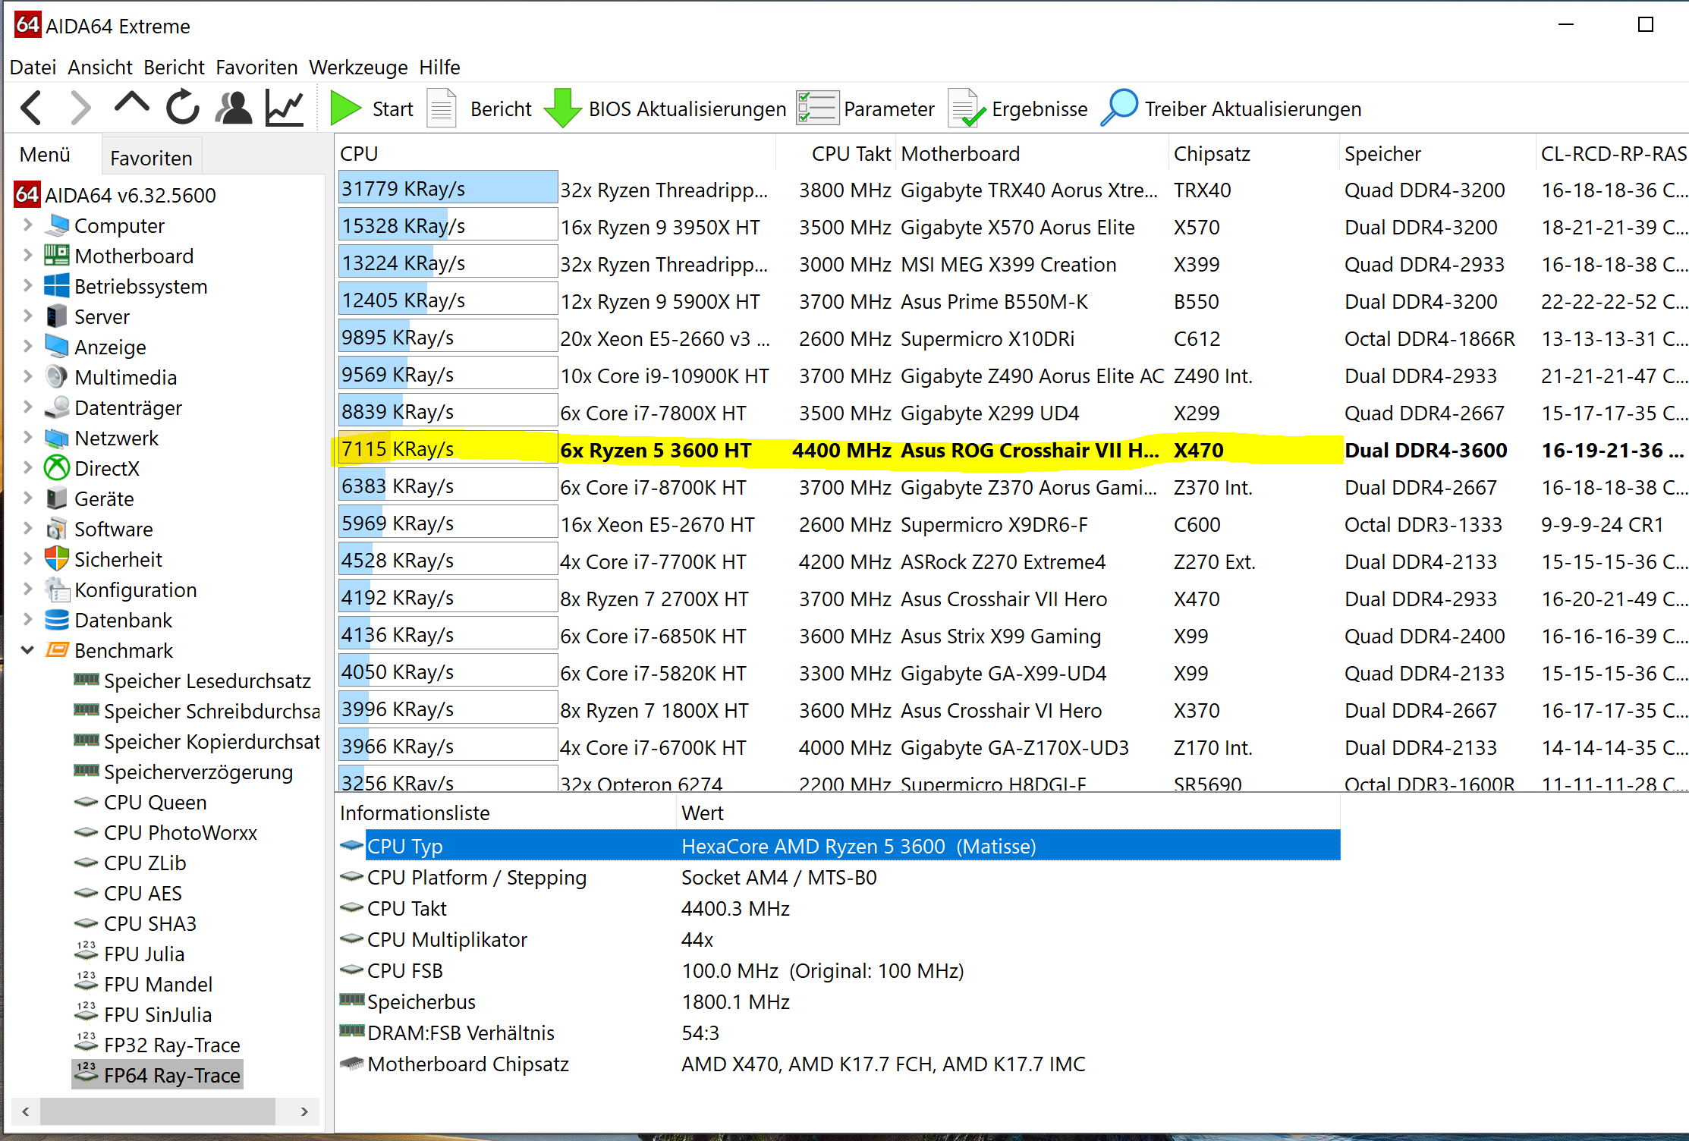This screenshot has height=1141, width=1689.
Task: Switch to the Favoriten tab
Action: click(151, 158)
